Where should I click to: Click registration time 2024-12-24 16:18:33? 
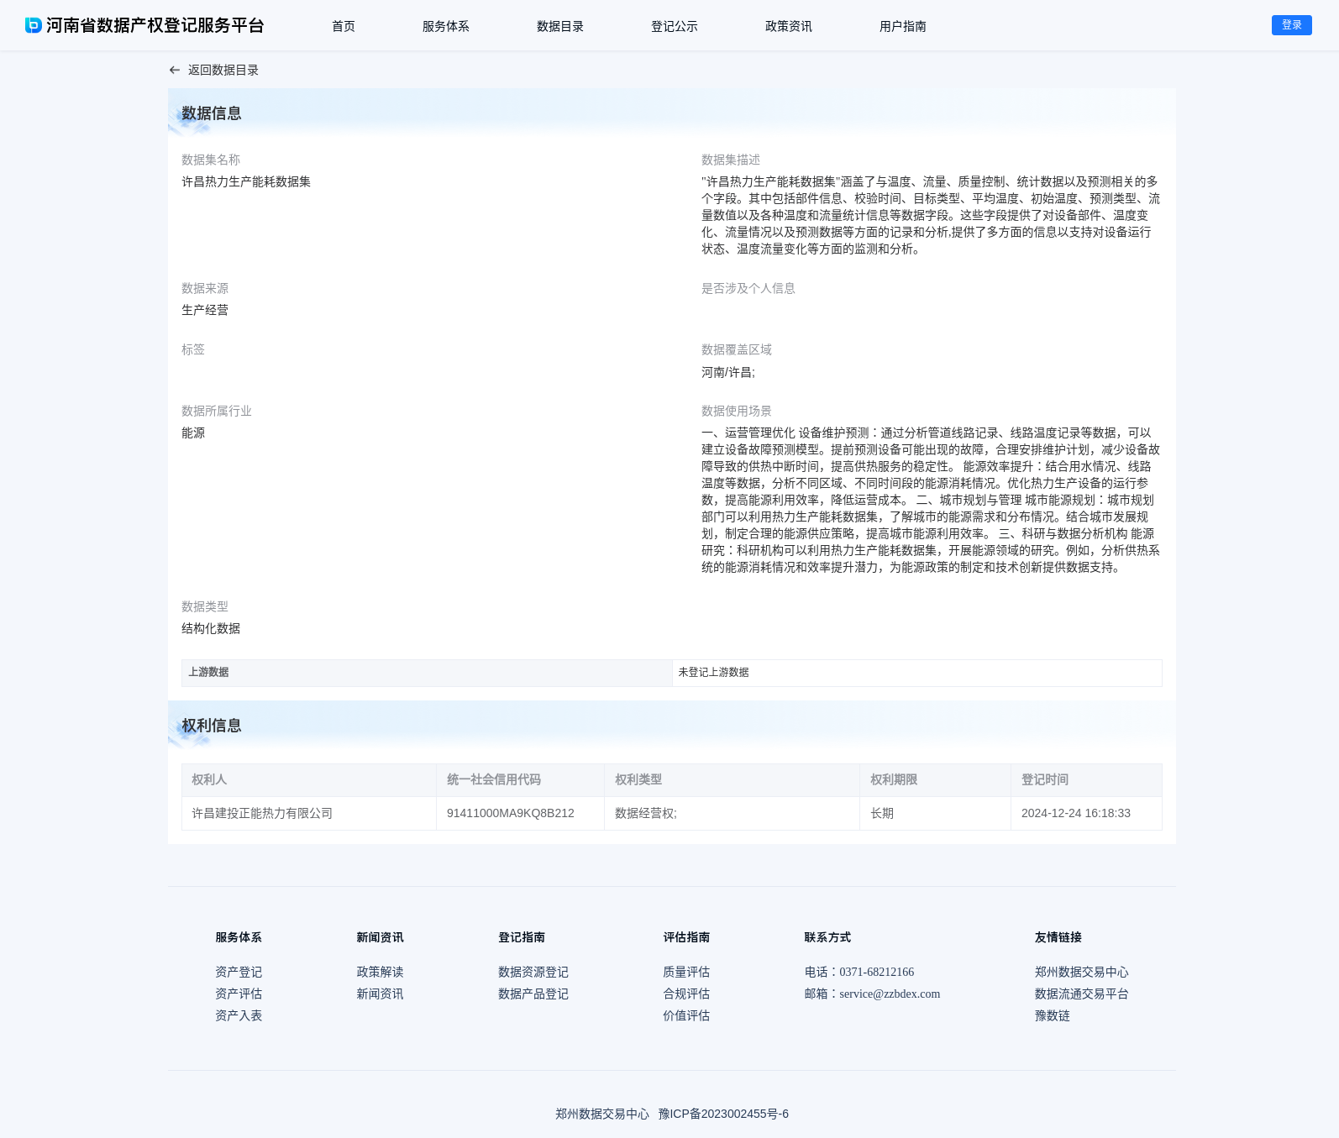[x=1076, y=813]
